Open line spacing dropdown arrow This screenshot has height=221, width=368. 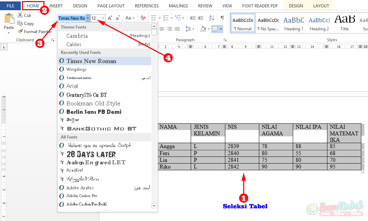click(x=194, y=29)
